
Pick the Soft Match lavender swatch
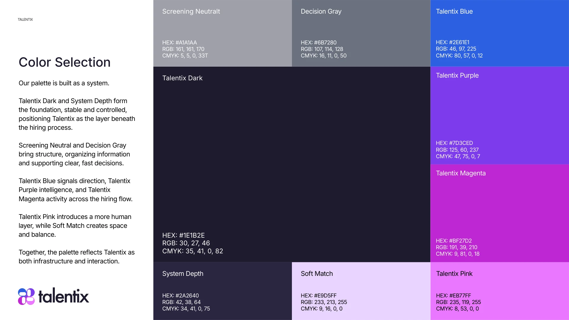(361, 291)
